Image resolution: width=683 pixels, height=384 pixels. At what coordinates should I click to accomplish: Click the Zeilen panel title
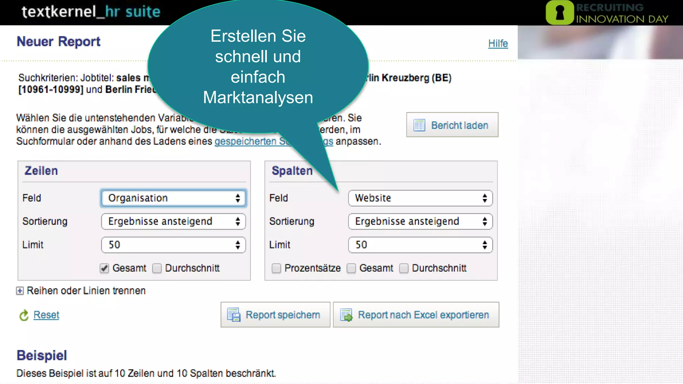pos(41,171)
